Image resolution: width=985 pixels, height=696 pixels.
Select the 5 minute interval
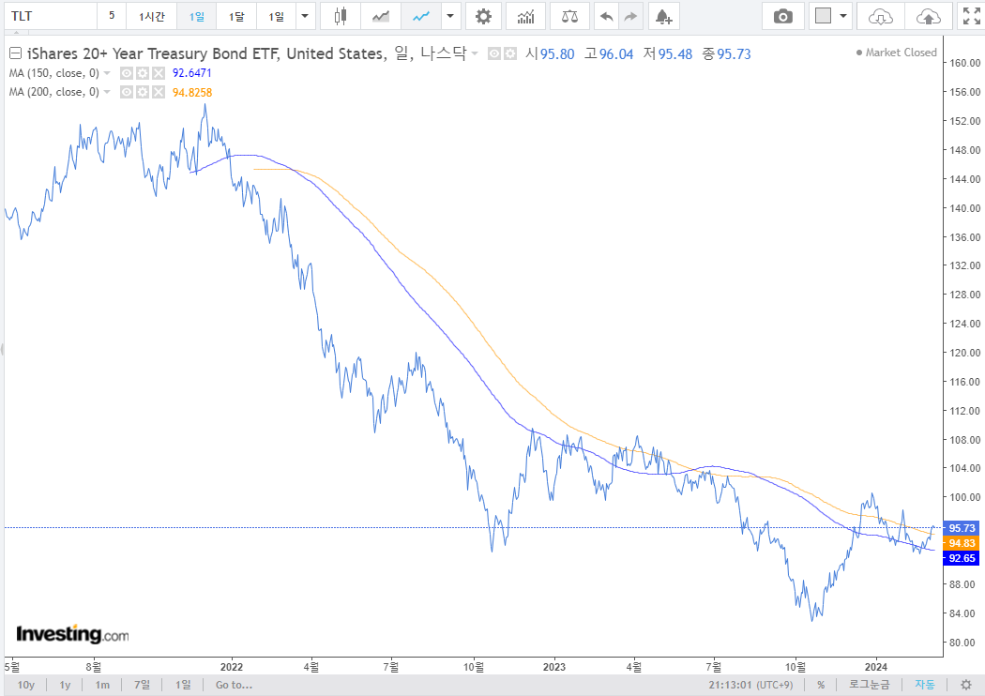coord(112,16)
